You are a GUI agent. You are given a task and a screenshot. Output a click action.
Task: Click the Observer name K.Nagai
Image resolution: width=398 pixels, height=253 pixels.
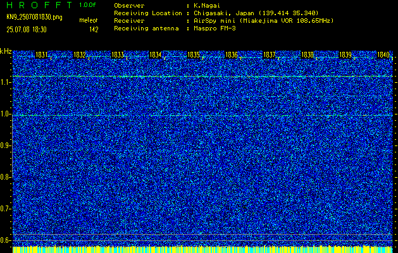click(x=207, y=6)
